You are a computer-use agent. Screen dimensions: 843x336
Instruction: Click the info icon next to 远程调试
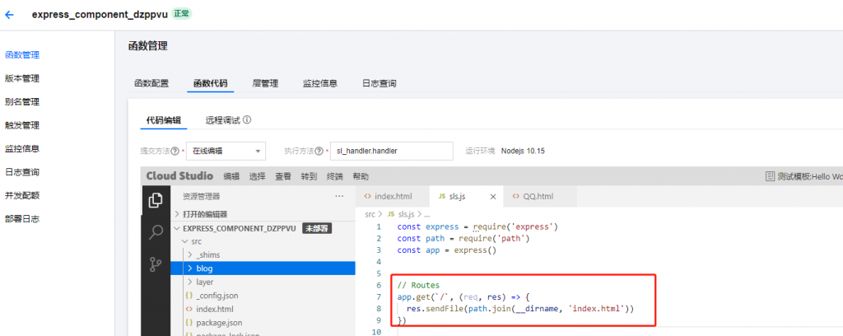point(247,120)
